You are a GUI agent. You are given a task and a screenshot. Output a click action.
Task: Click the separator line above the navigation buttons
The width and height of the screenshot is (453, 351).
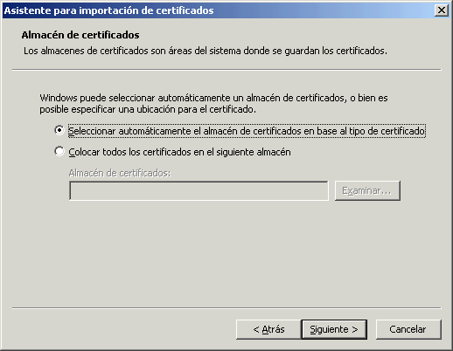pyautogui.click(x=226, y=307)
